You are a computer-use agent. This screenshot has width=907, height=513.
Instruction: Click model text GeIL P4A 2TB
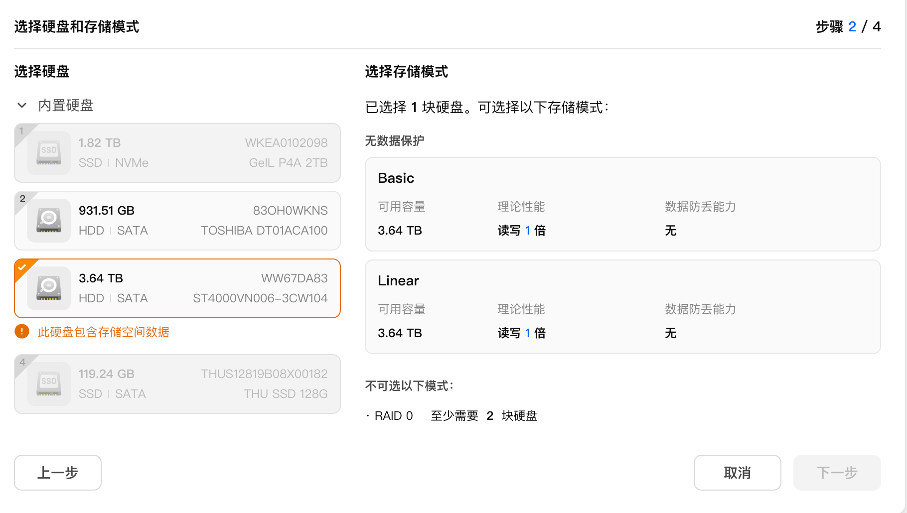click(x=288, y=163)
